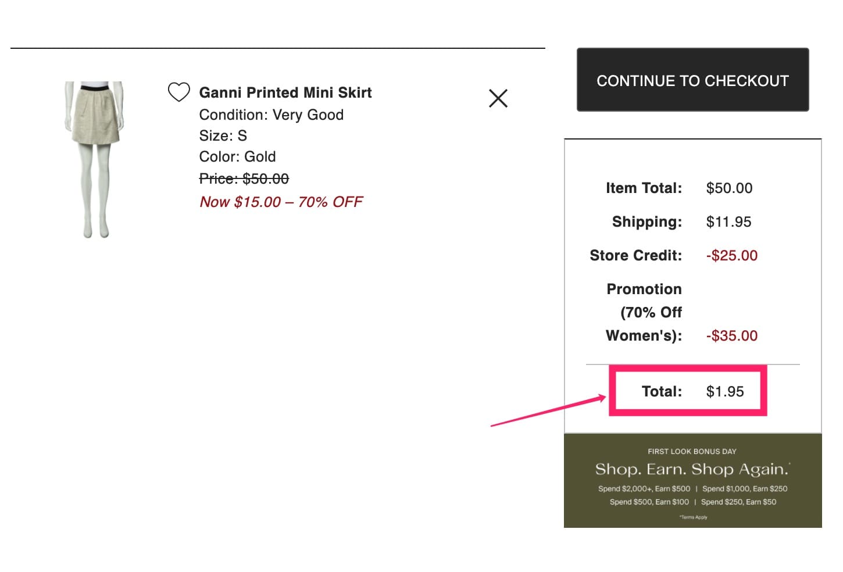Click the crossed-out Price: $50.00

coord(244,178)
